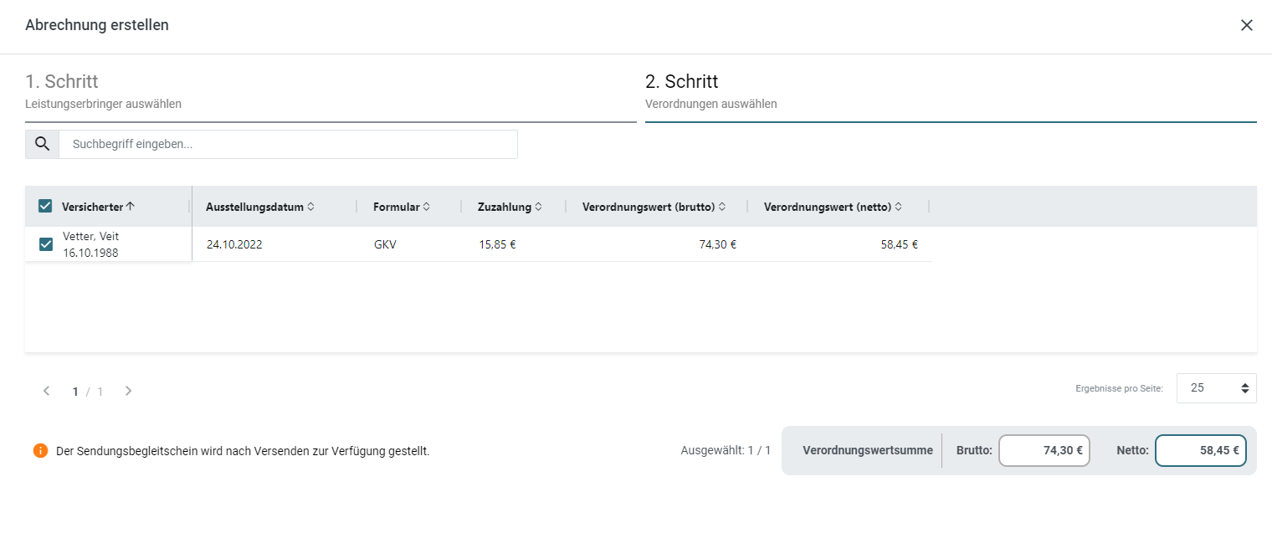The image size is (1272, 533).
Task: Click the row's brutto value 74,30 €
Action: point(718,245)
